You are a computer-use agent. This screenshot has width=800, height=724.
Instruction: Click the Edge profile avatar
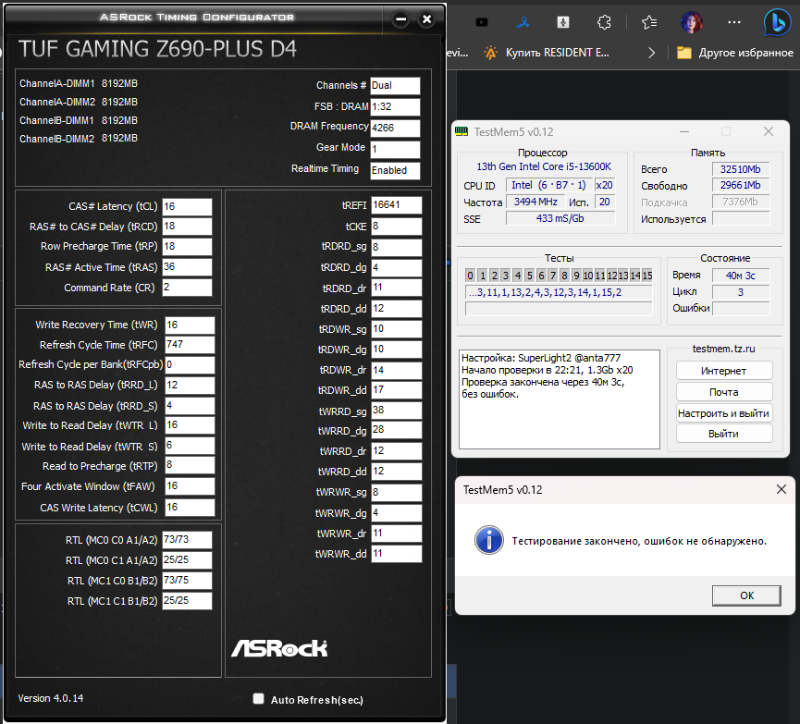coord(692,22)
